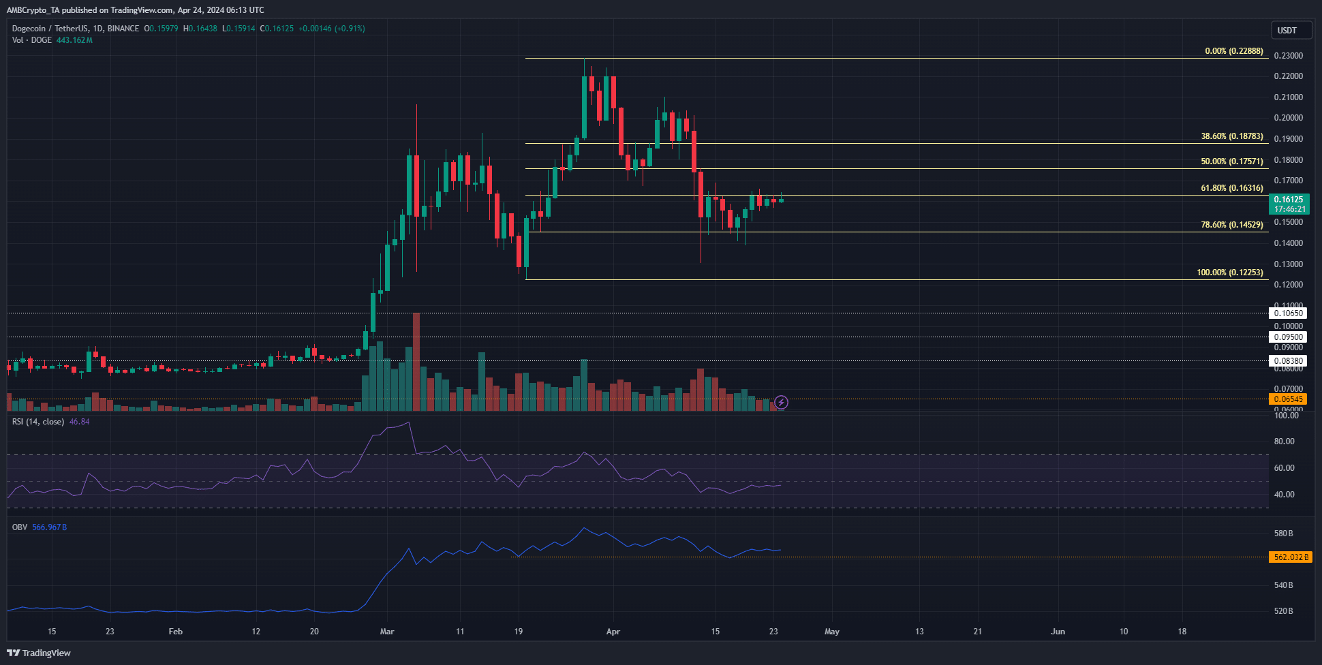
Task: Click the 78.60% (0.14529) Fibonacci label
Action: click(1231, 225)
